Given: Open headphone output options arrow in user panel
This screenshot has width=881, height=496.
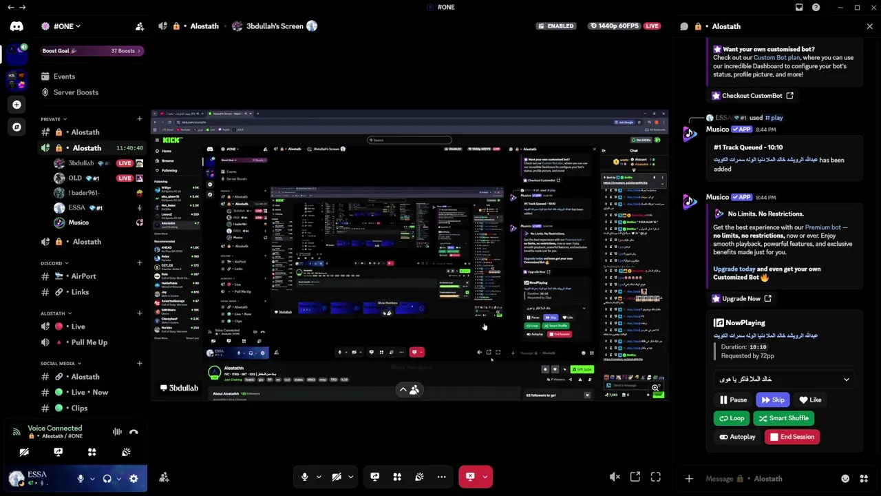Looking at the screenshot, I should [x=118, y=479].
